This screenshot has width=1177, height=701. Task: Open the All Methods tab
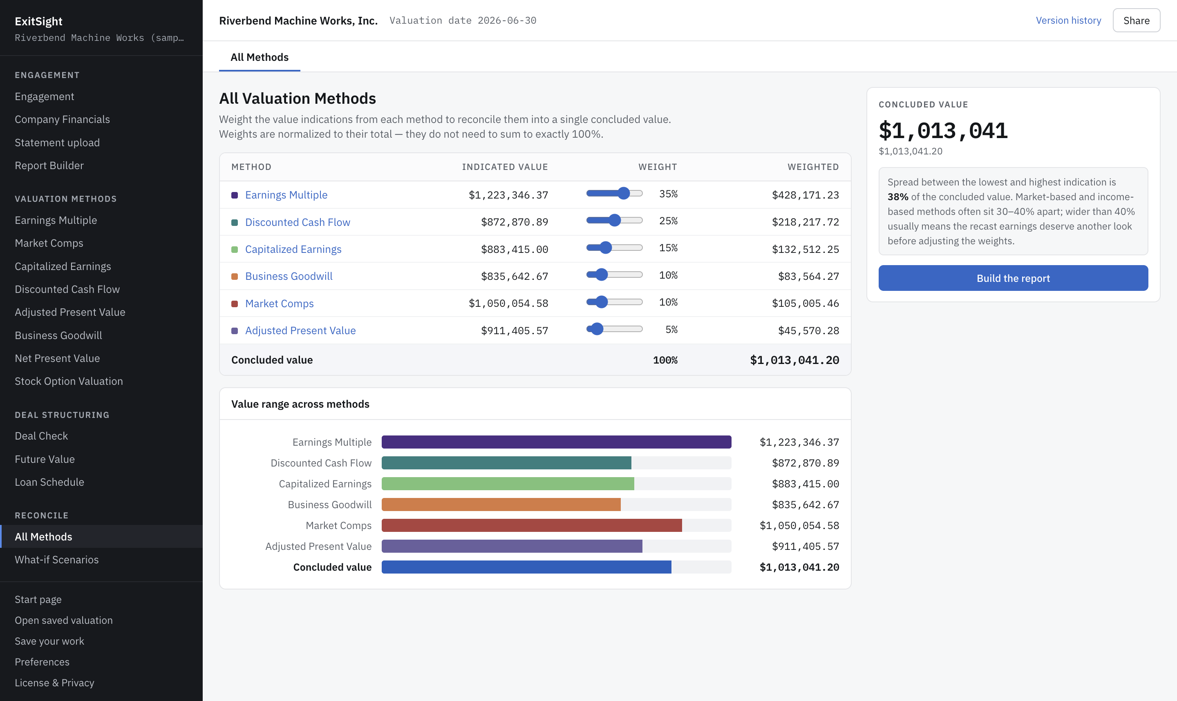coord(260,57)
